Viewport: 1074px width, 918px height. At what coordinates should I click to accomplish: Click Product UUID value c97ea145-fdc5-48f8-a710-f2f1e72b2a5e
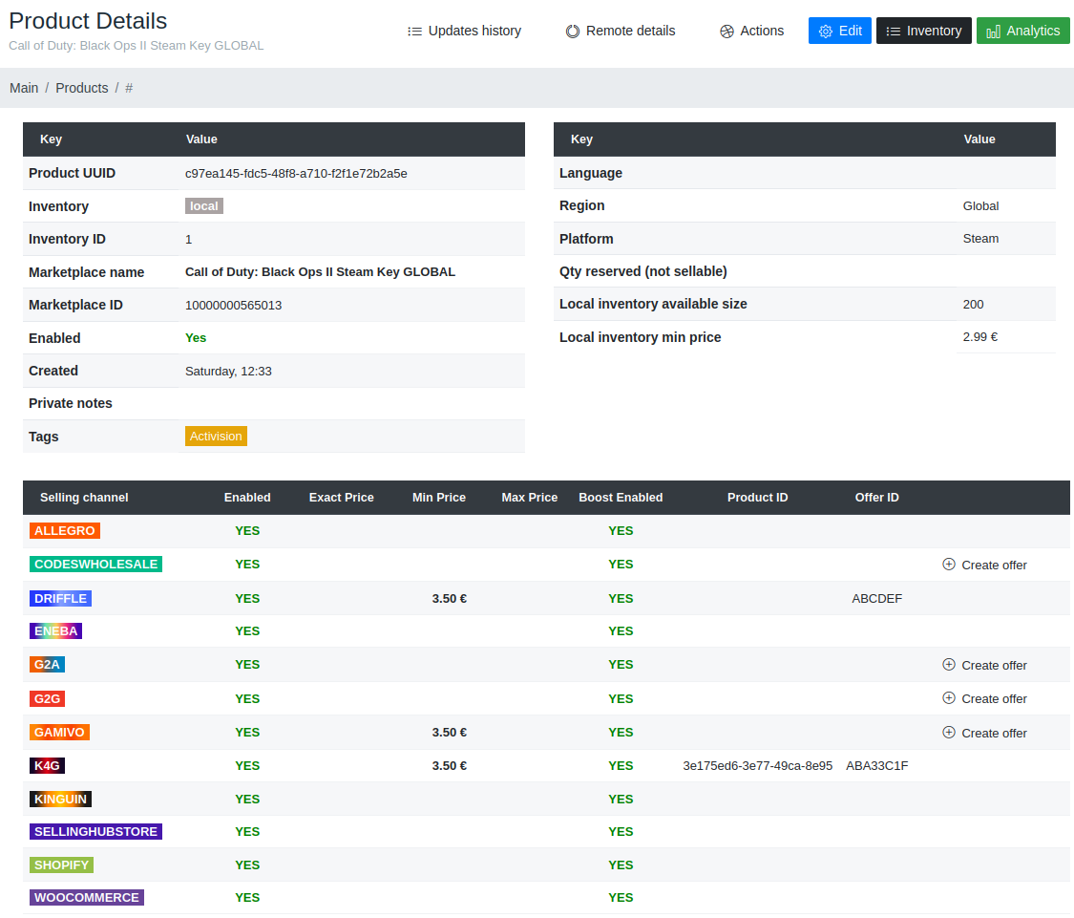click(296, 174)
